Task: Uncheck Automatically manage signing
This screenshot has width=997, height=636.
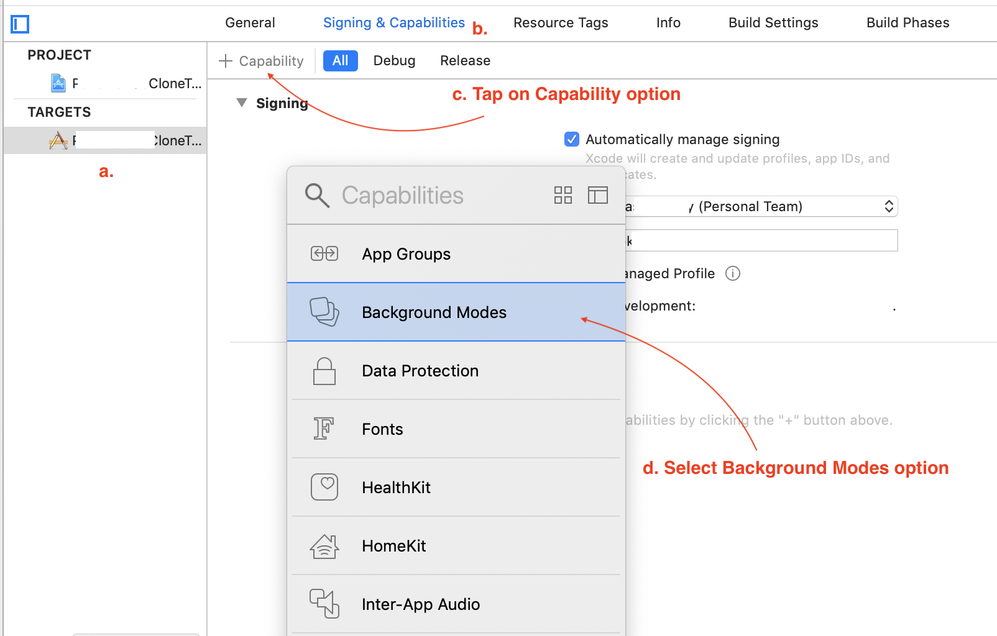Action: (572, 139)
